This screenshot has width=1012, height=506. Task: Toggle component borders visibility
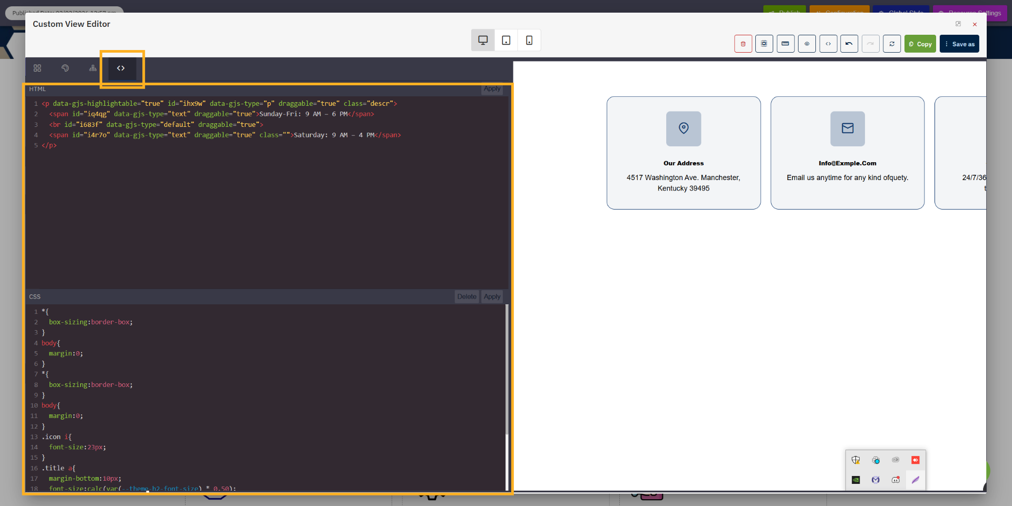[764, 44]
